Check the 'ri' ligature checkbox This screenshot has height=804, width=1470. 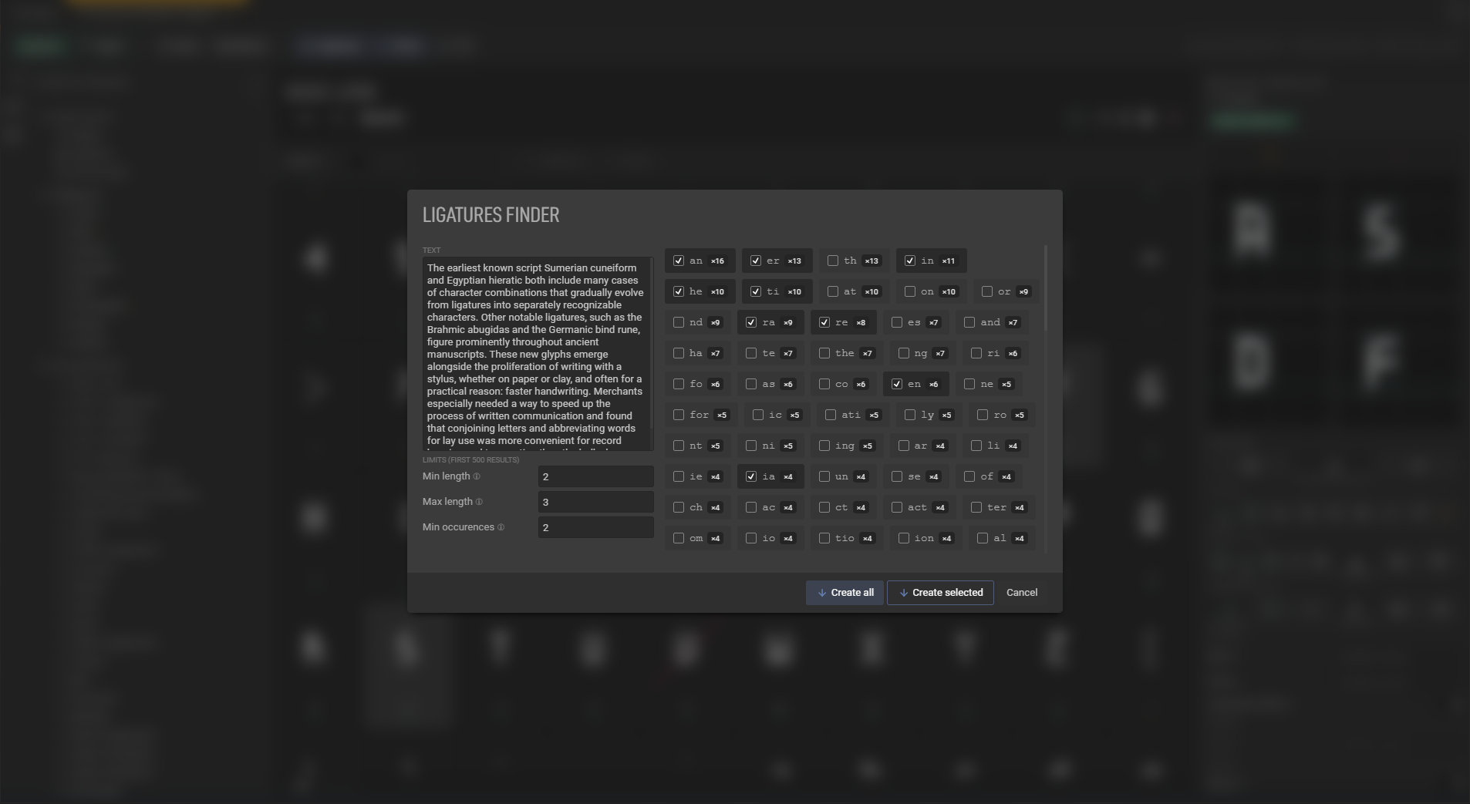click(976, 353)
